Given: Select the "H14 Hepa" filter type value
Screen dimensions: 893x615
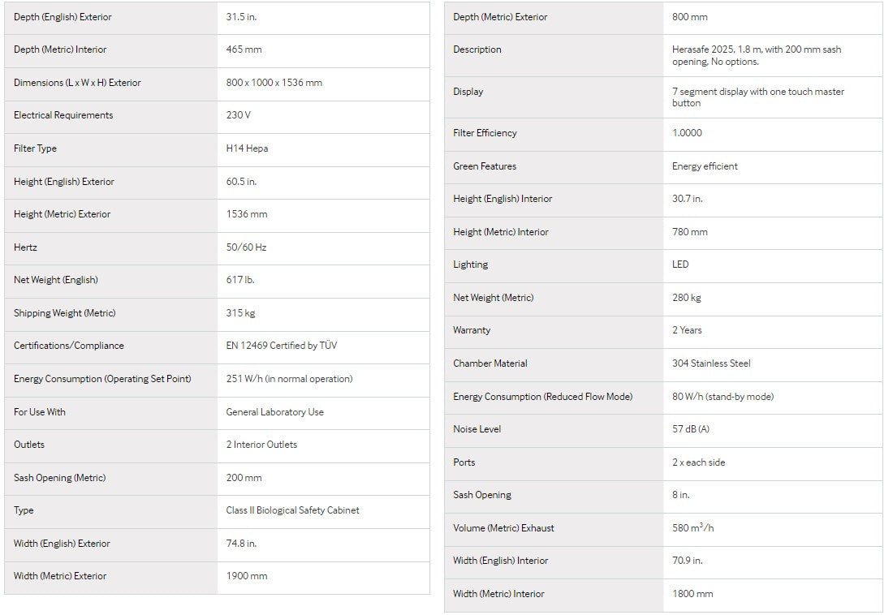Looking at the screenshot, I should click(247, 148).
